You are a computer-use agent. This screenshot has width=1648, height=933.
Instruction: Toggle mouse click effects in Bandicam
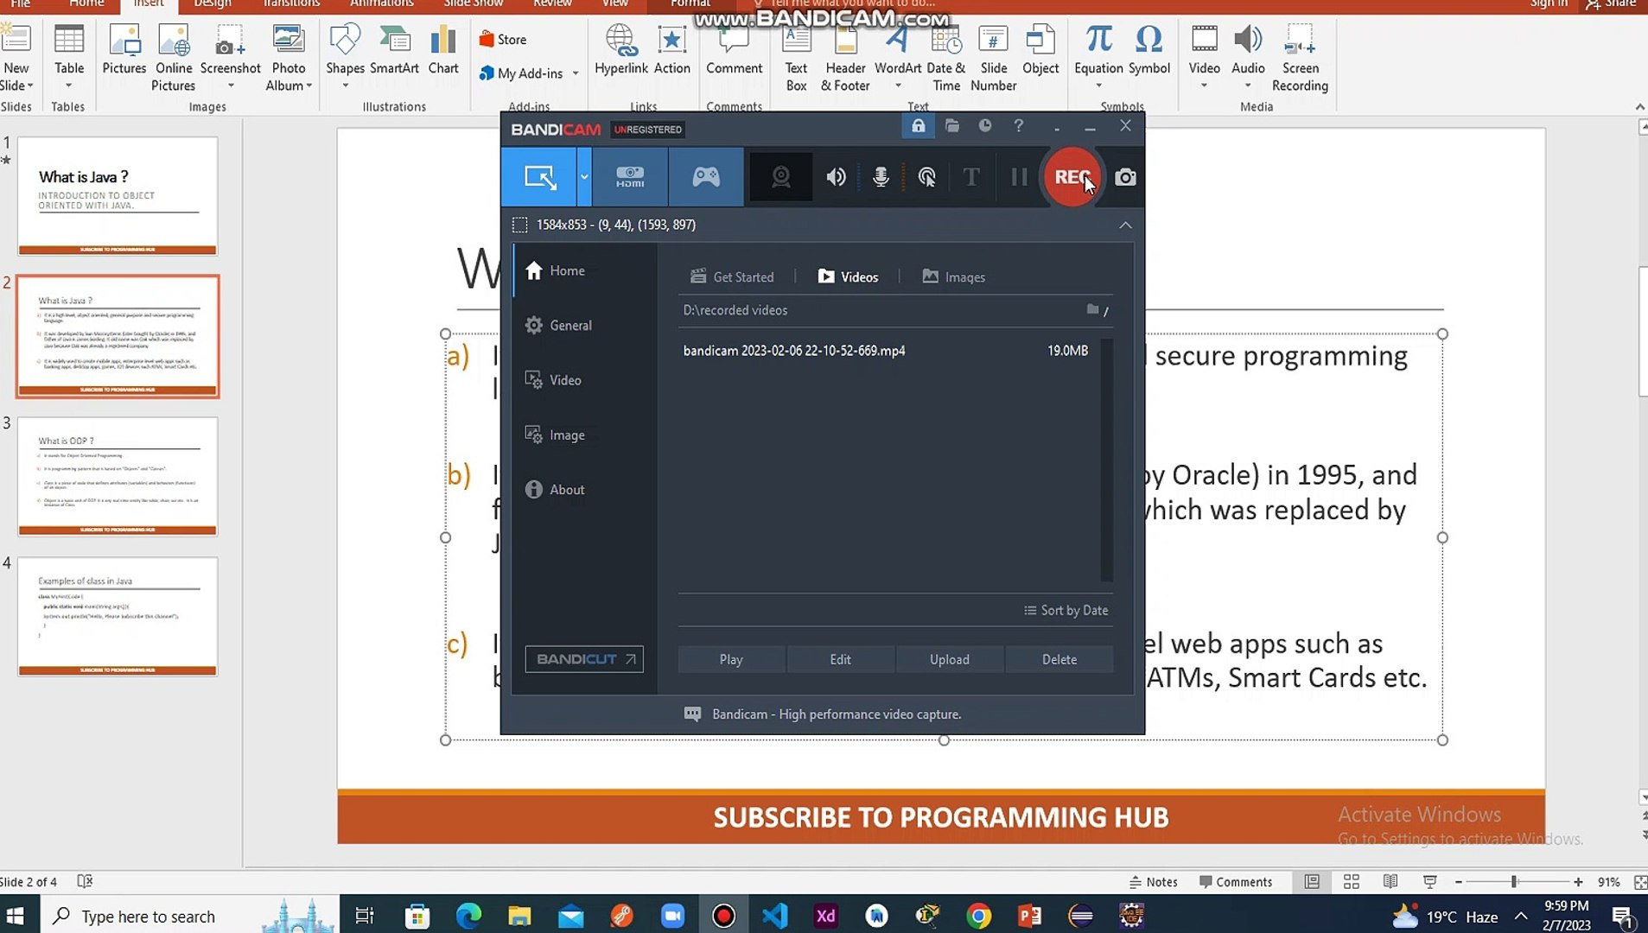[926, 177]
